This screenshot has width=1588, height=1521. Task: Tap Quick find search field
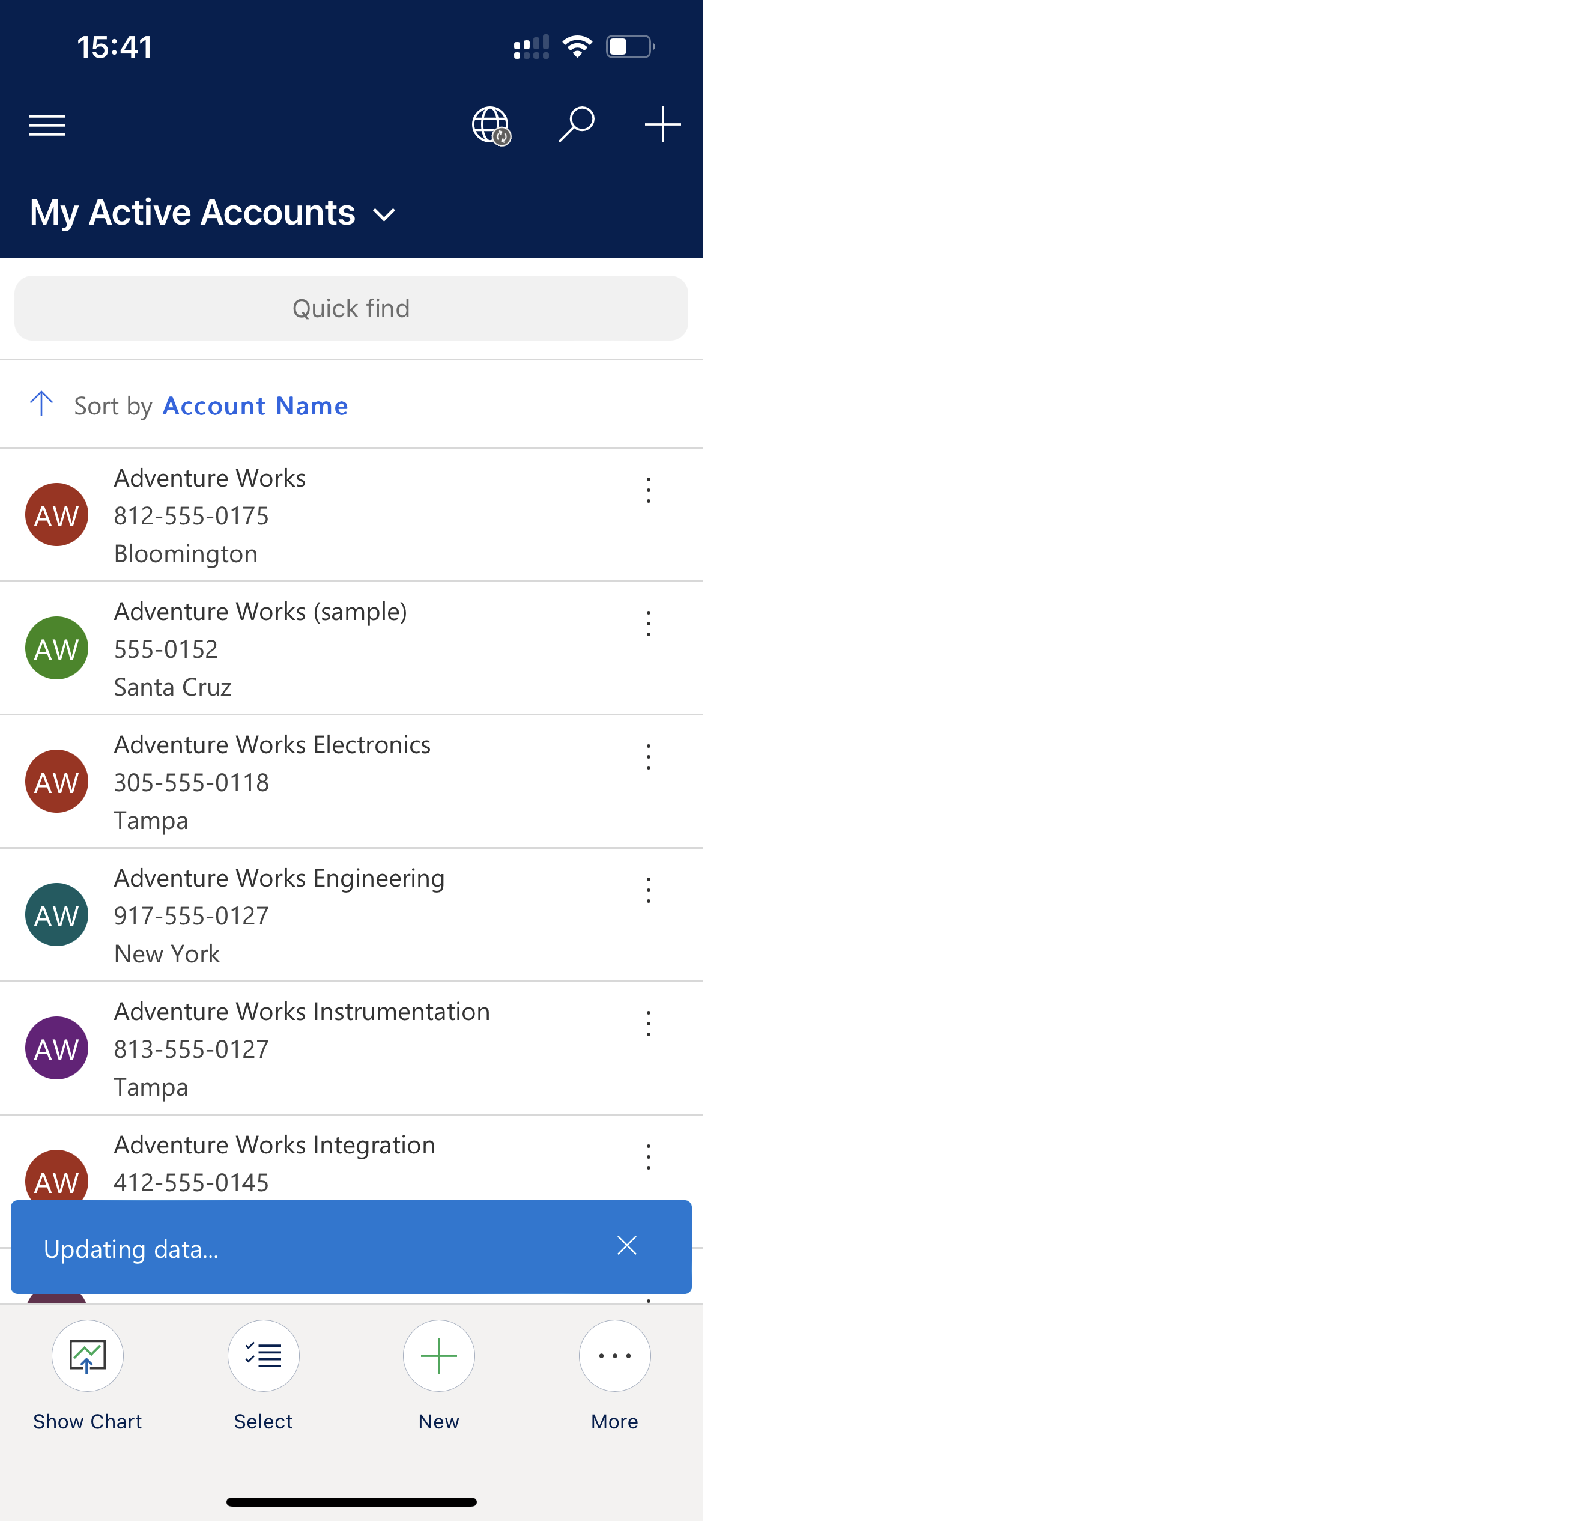(351, 309)
